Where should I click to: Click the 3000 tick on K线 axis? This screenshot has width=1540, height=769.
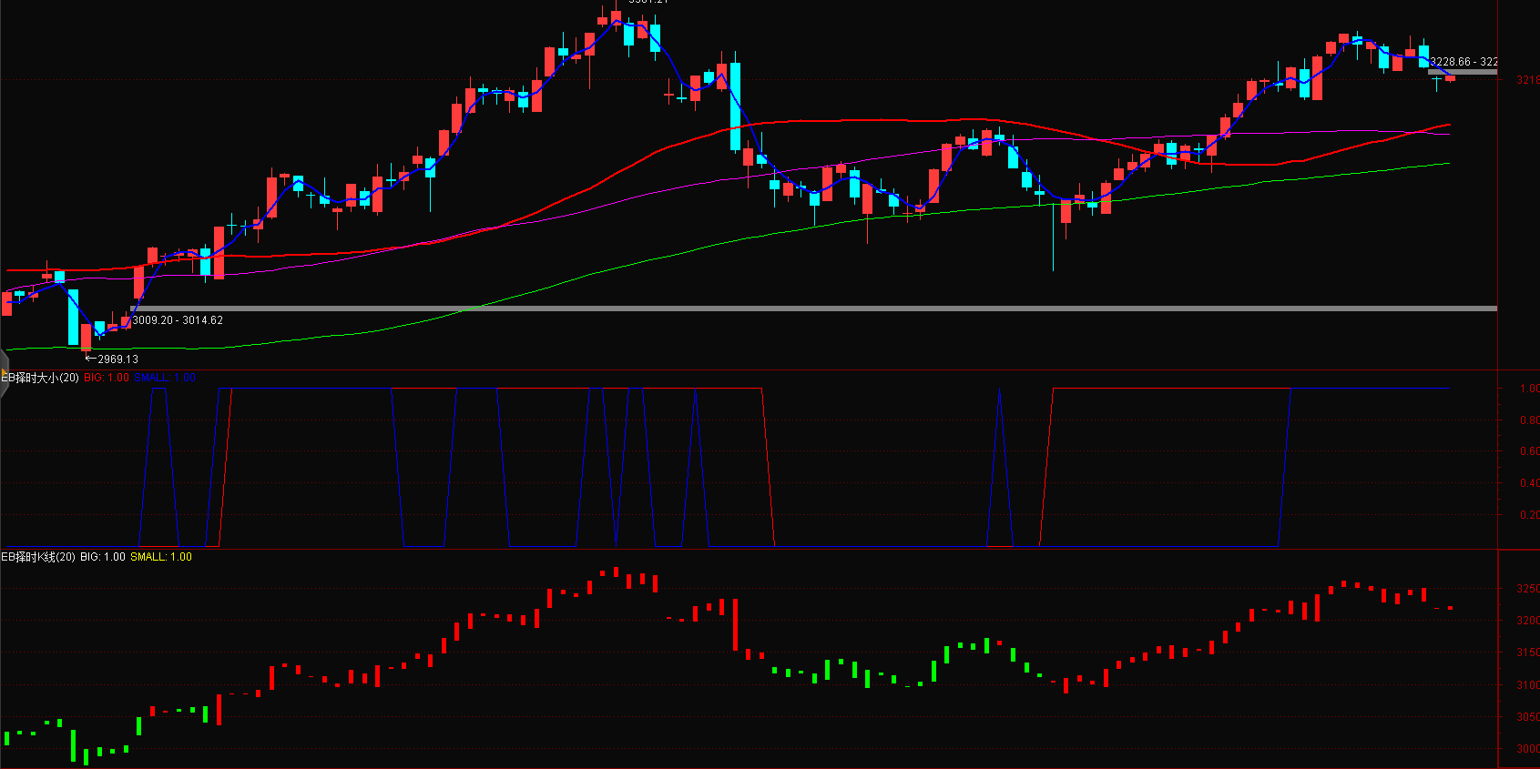(x=1527, y=749)
